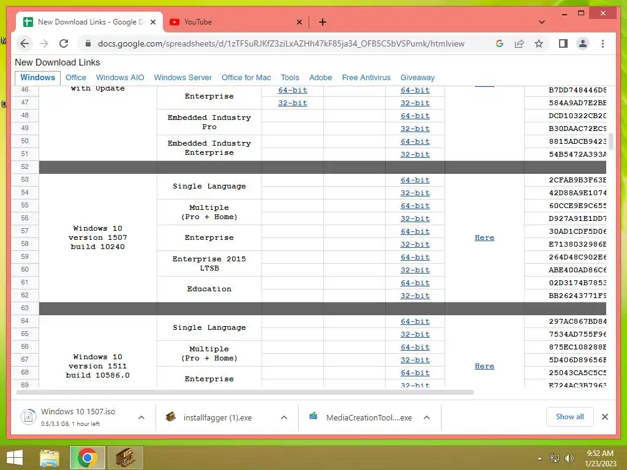This screenshot has width=627, height=470.
Task: Open the Windows AIO sheet tab
Action: (x=120, y=78)
